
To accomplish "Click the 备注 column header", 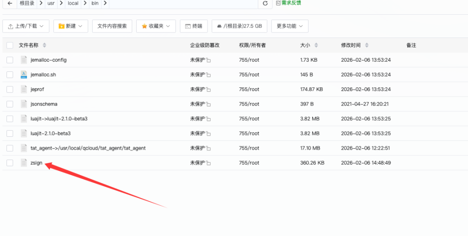I will [x=411, y=45].
